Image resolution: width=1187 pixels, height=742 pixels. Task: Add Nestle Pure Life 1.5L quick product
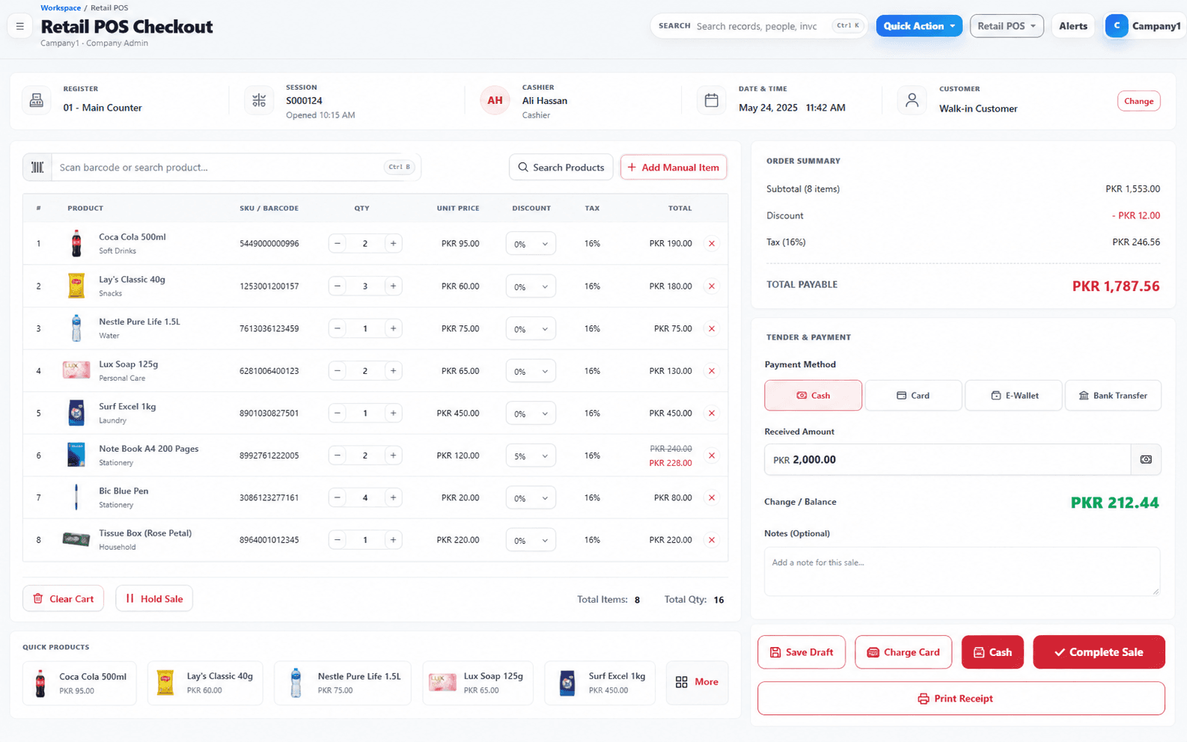pyautogui.click(x=343, y=683)
